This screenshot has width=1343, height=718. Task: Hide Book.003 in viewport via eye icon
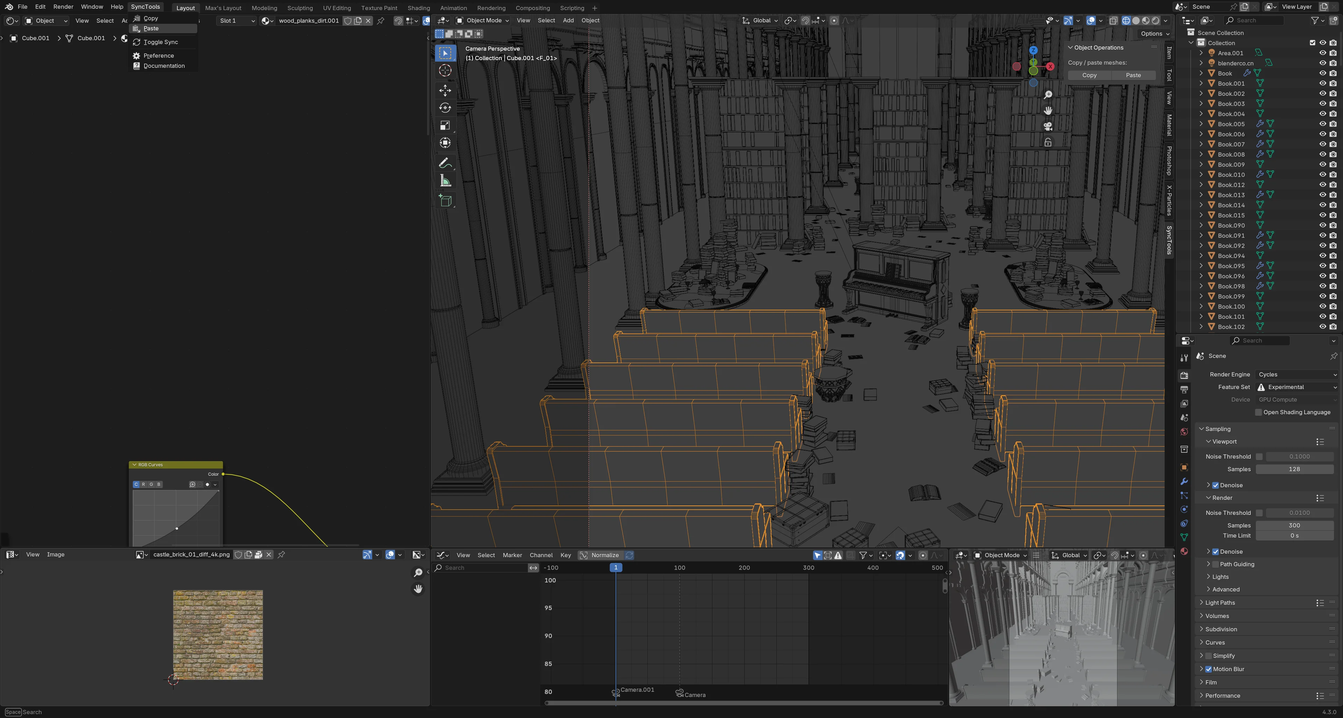pos(1323,104)
